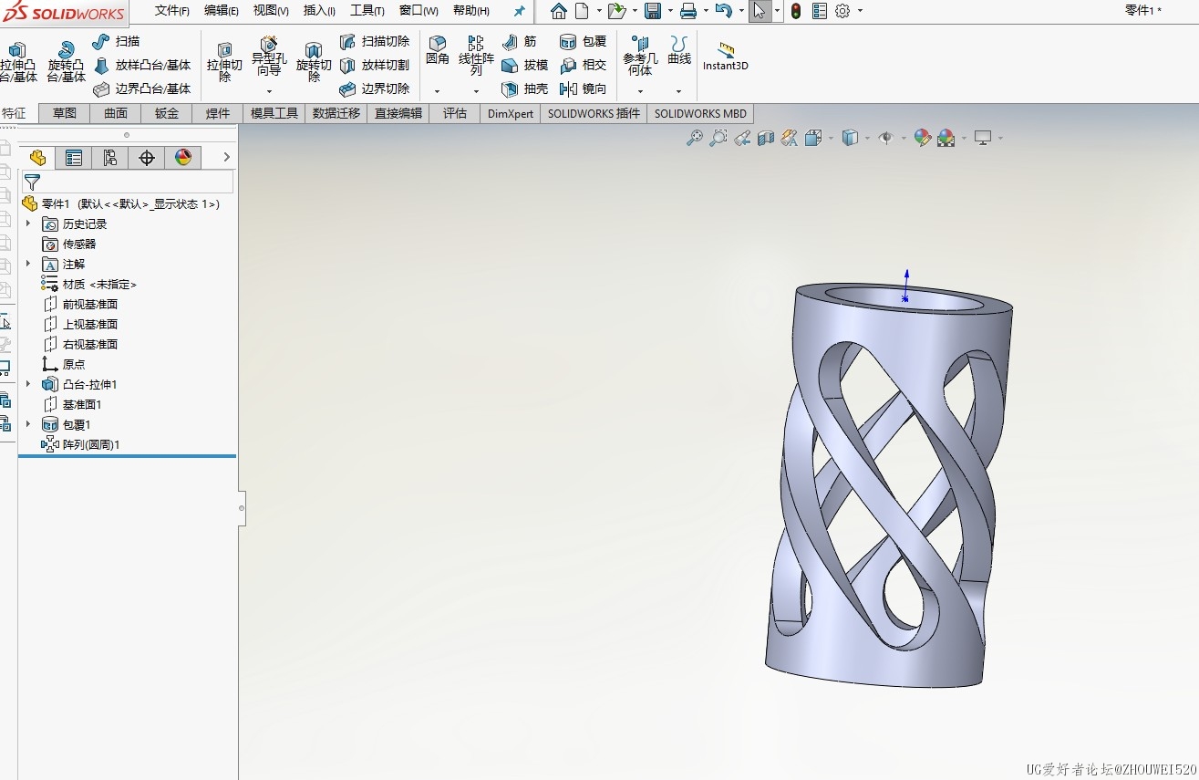Switch to the 钣金 sheet metal tab
This screenshot has height=780, width=1199.
click(167, 113)
